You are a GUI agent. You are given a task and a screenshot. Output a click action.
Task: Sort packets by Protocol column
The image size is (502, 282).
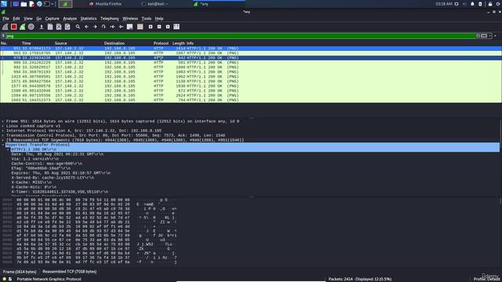(x=161, y=43)
